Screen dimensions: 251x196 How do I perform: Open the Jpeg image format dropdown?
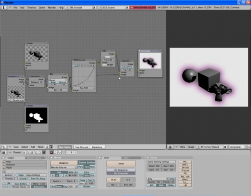pyautogui.click(x=158, y=178)
